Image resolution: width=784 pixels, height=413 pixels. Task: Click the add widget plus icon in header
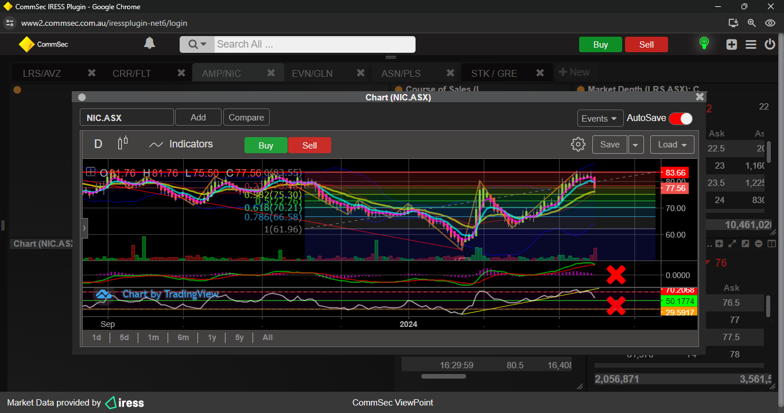tap(731, 44)
